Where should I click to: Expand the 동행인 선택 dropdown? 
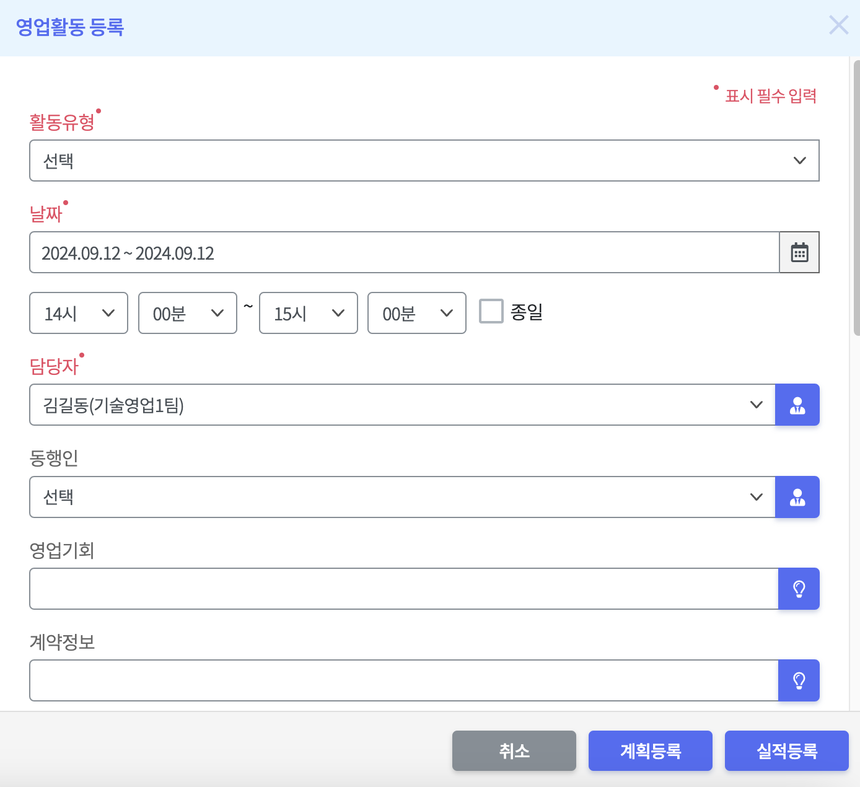(403, 497)
